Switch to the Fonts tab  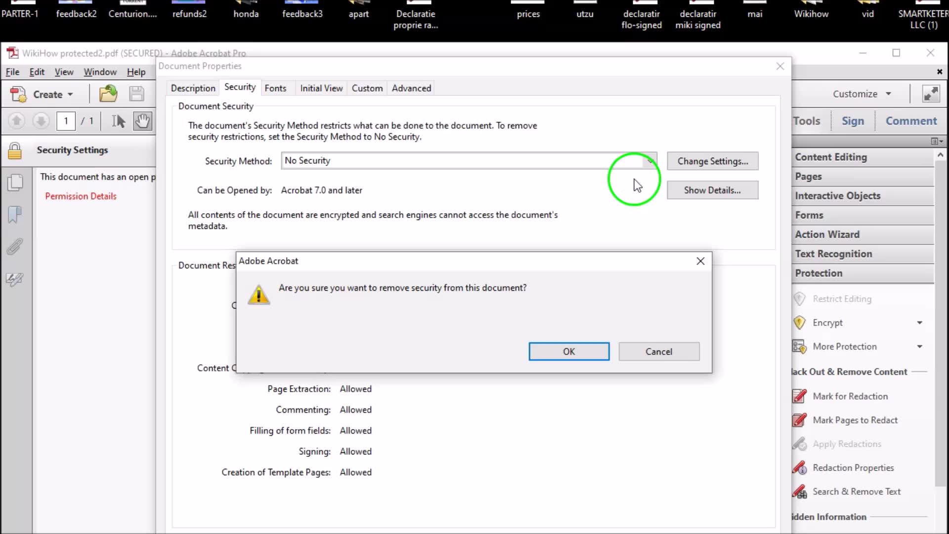[275, 88]
